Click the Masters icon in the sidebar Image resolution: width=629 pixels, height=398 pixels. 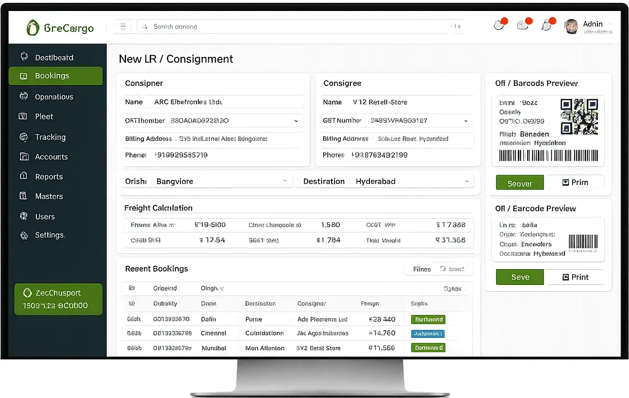(23, 196)
